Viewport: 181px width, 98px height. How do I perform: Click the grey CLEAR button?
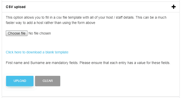click(x=48, y=81)
